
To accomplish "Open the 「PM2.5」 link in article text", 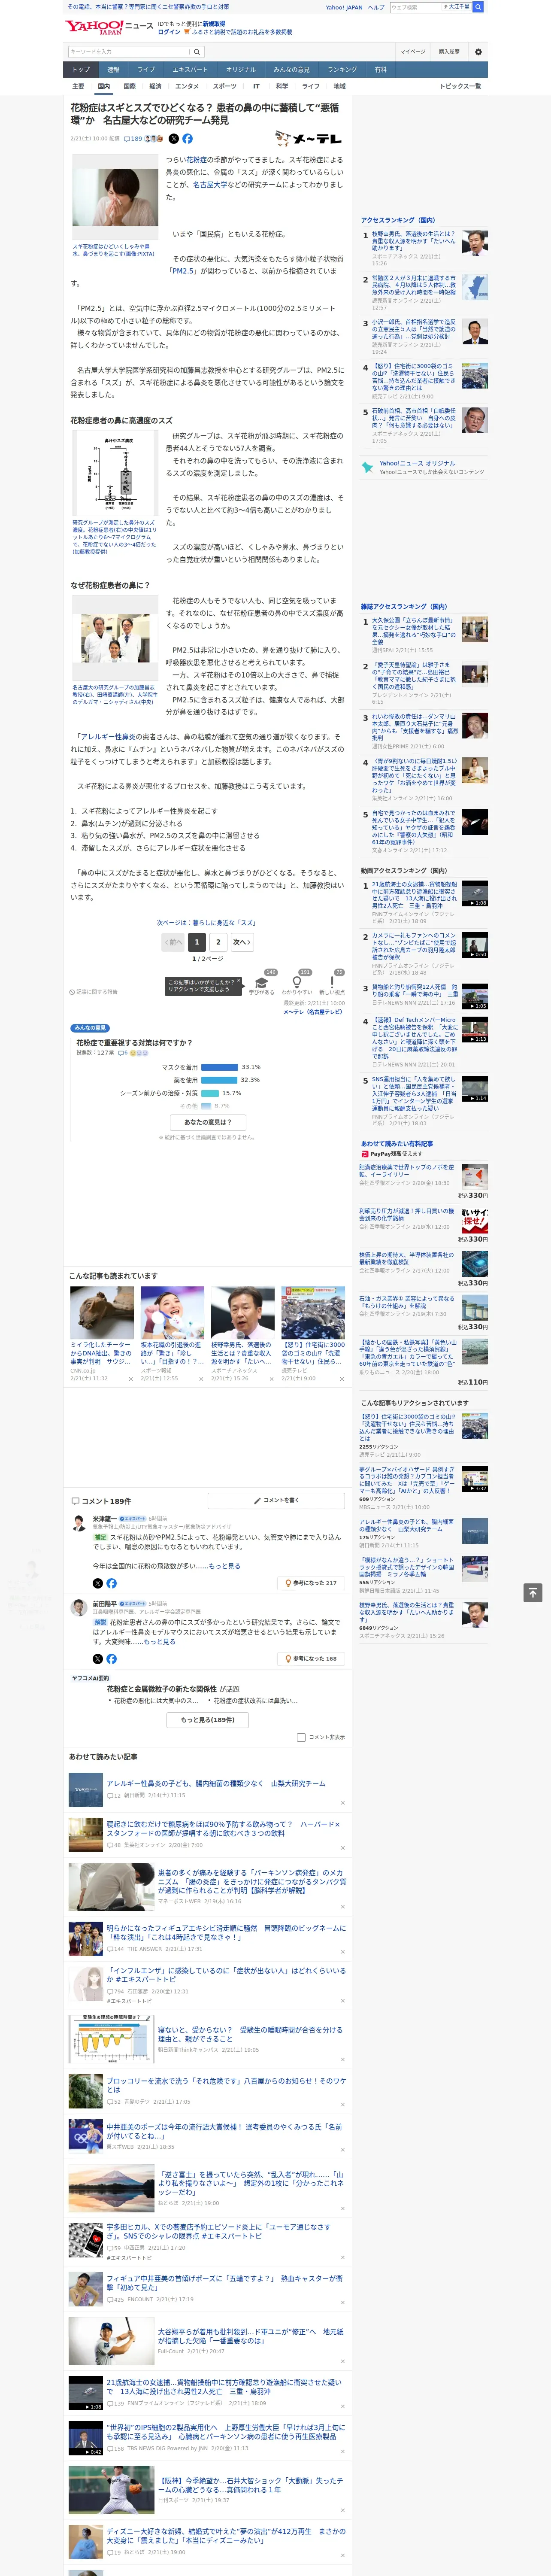I will click(x=183, y=271).
